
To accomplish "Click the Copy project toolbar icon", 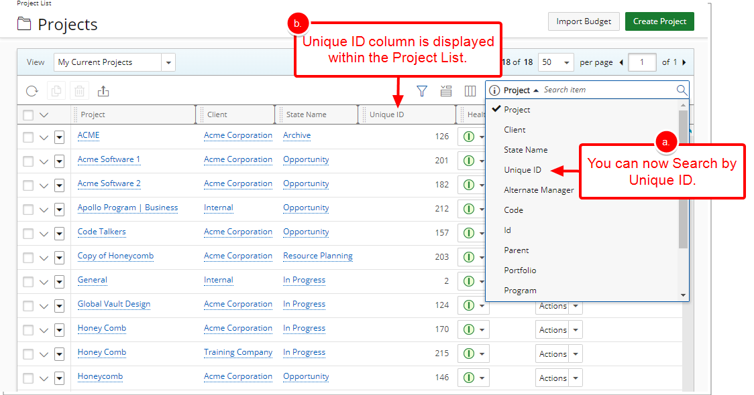I will (56, 91).
